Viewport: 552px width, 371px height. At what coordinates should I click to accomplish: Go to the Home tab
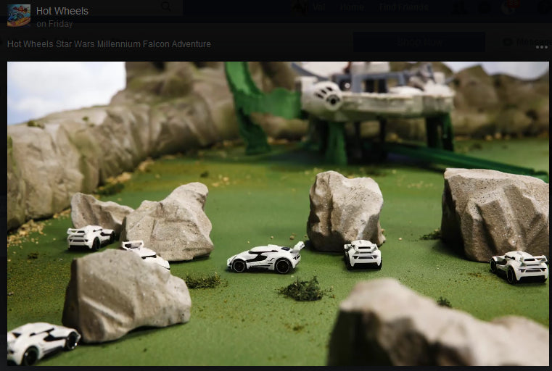click(x=352, y=7)
